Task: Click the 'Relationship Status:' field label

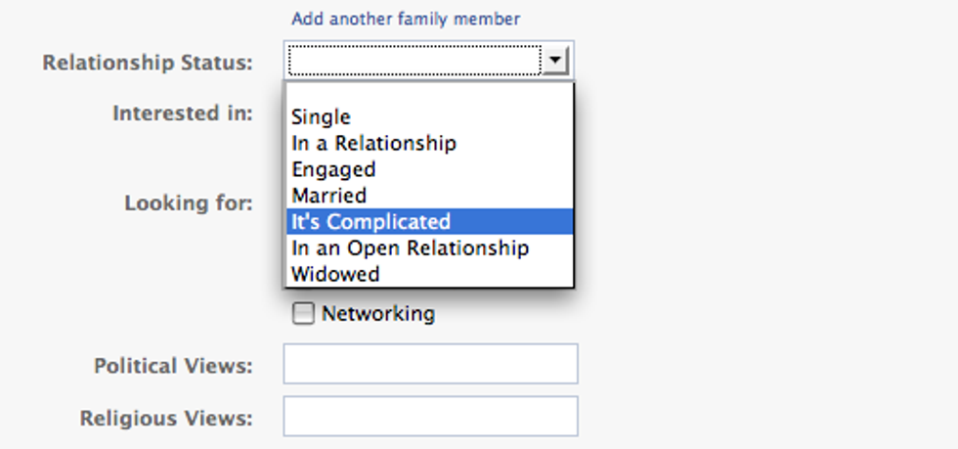Action: tap(148, 63)
